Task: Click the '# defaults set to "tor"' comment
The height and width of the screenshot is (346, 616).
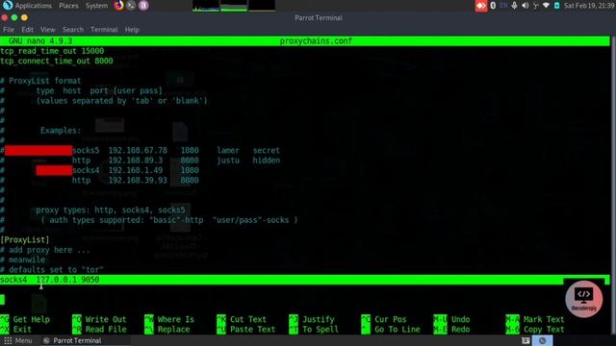Action: 52,269
